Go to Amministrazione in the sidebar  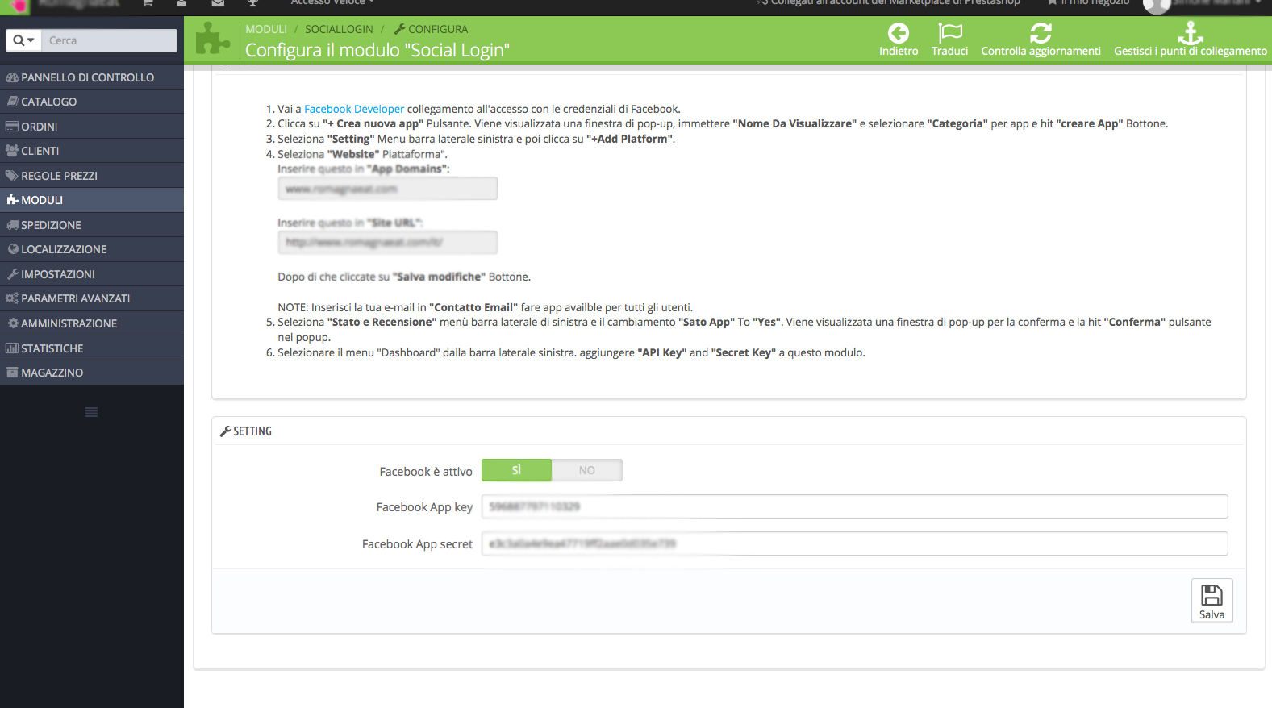point(92,323)
